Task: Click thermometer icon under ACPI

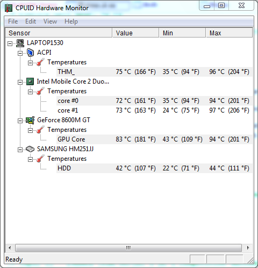Action: [x=40, y=62]
